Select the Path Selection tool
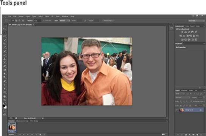Viewport: 206px width, 136px height. click(5, 89)
